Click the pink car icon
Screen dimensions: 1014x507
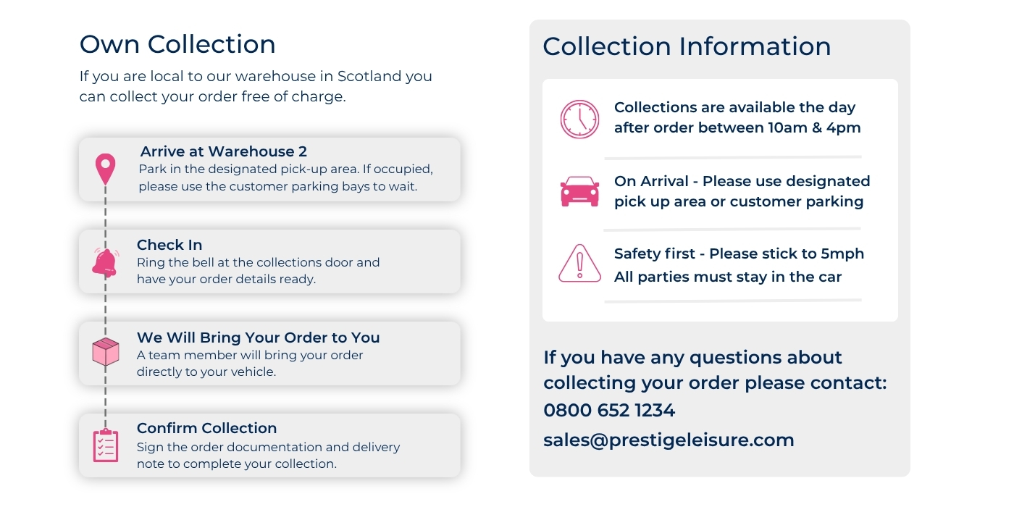(x=579, y=192)
